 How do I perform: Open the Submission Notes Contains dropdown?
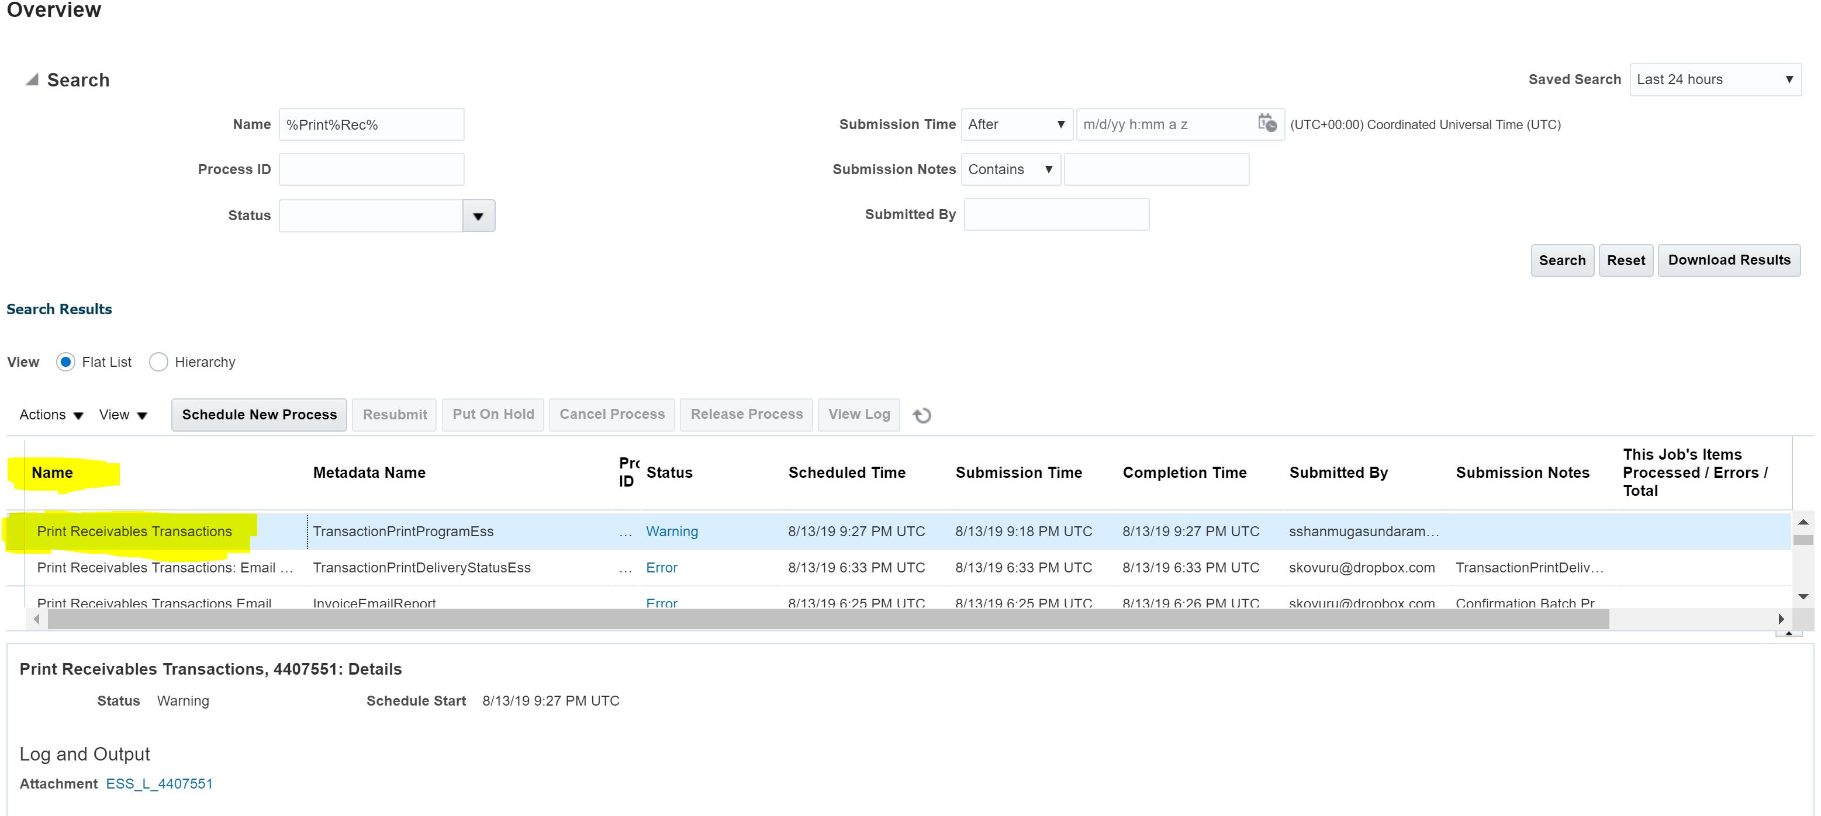click(x=1011, y=169)
